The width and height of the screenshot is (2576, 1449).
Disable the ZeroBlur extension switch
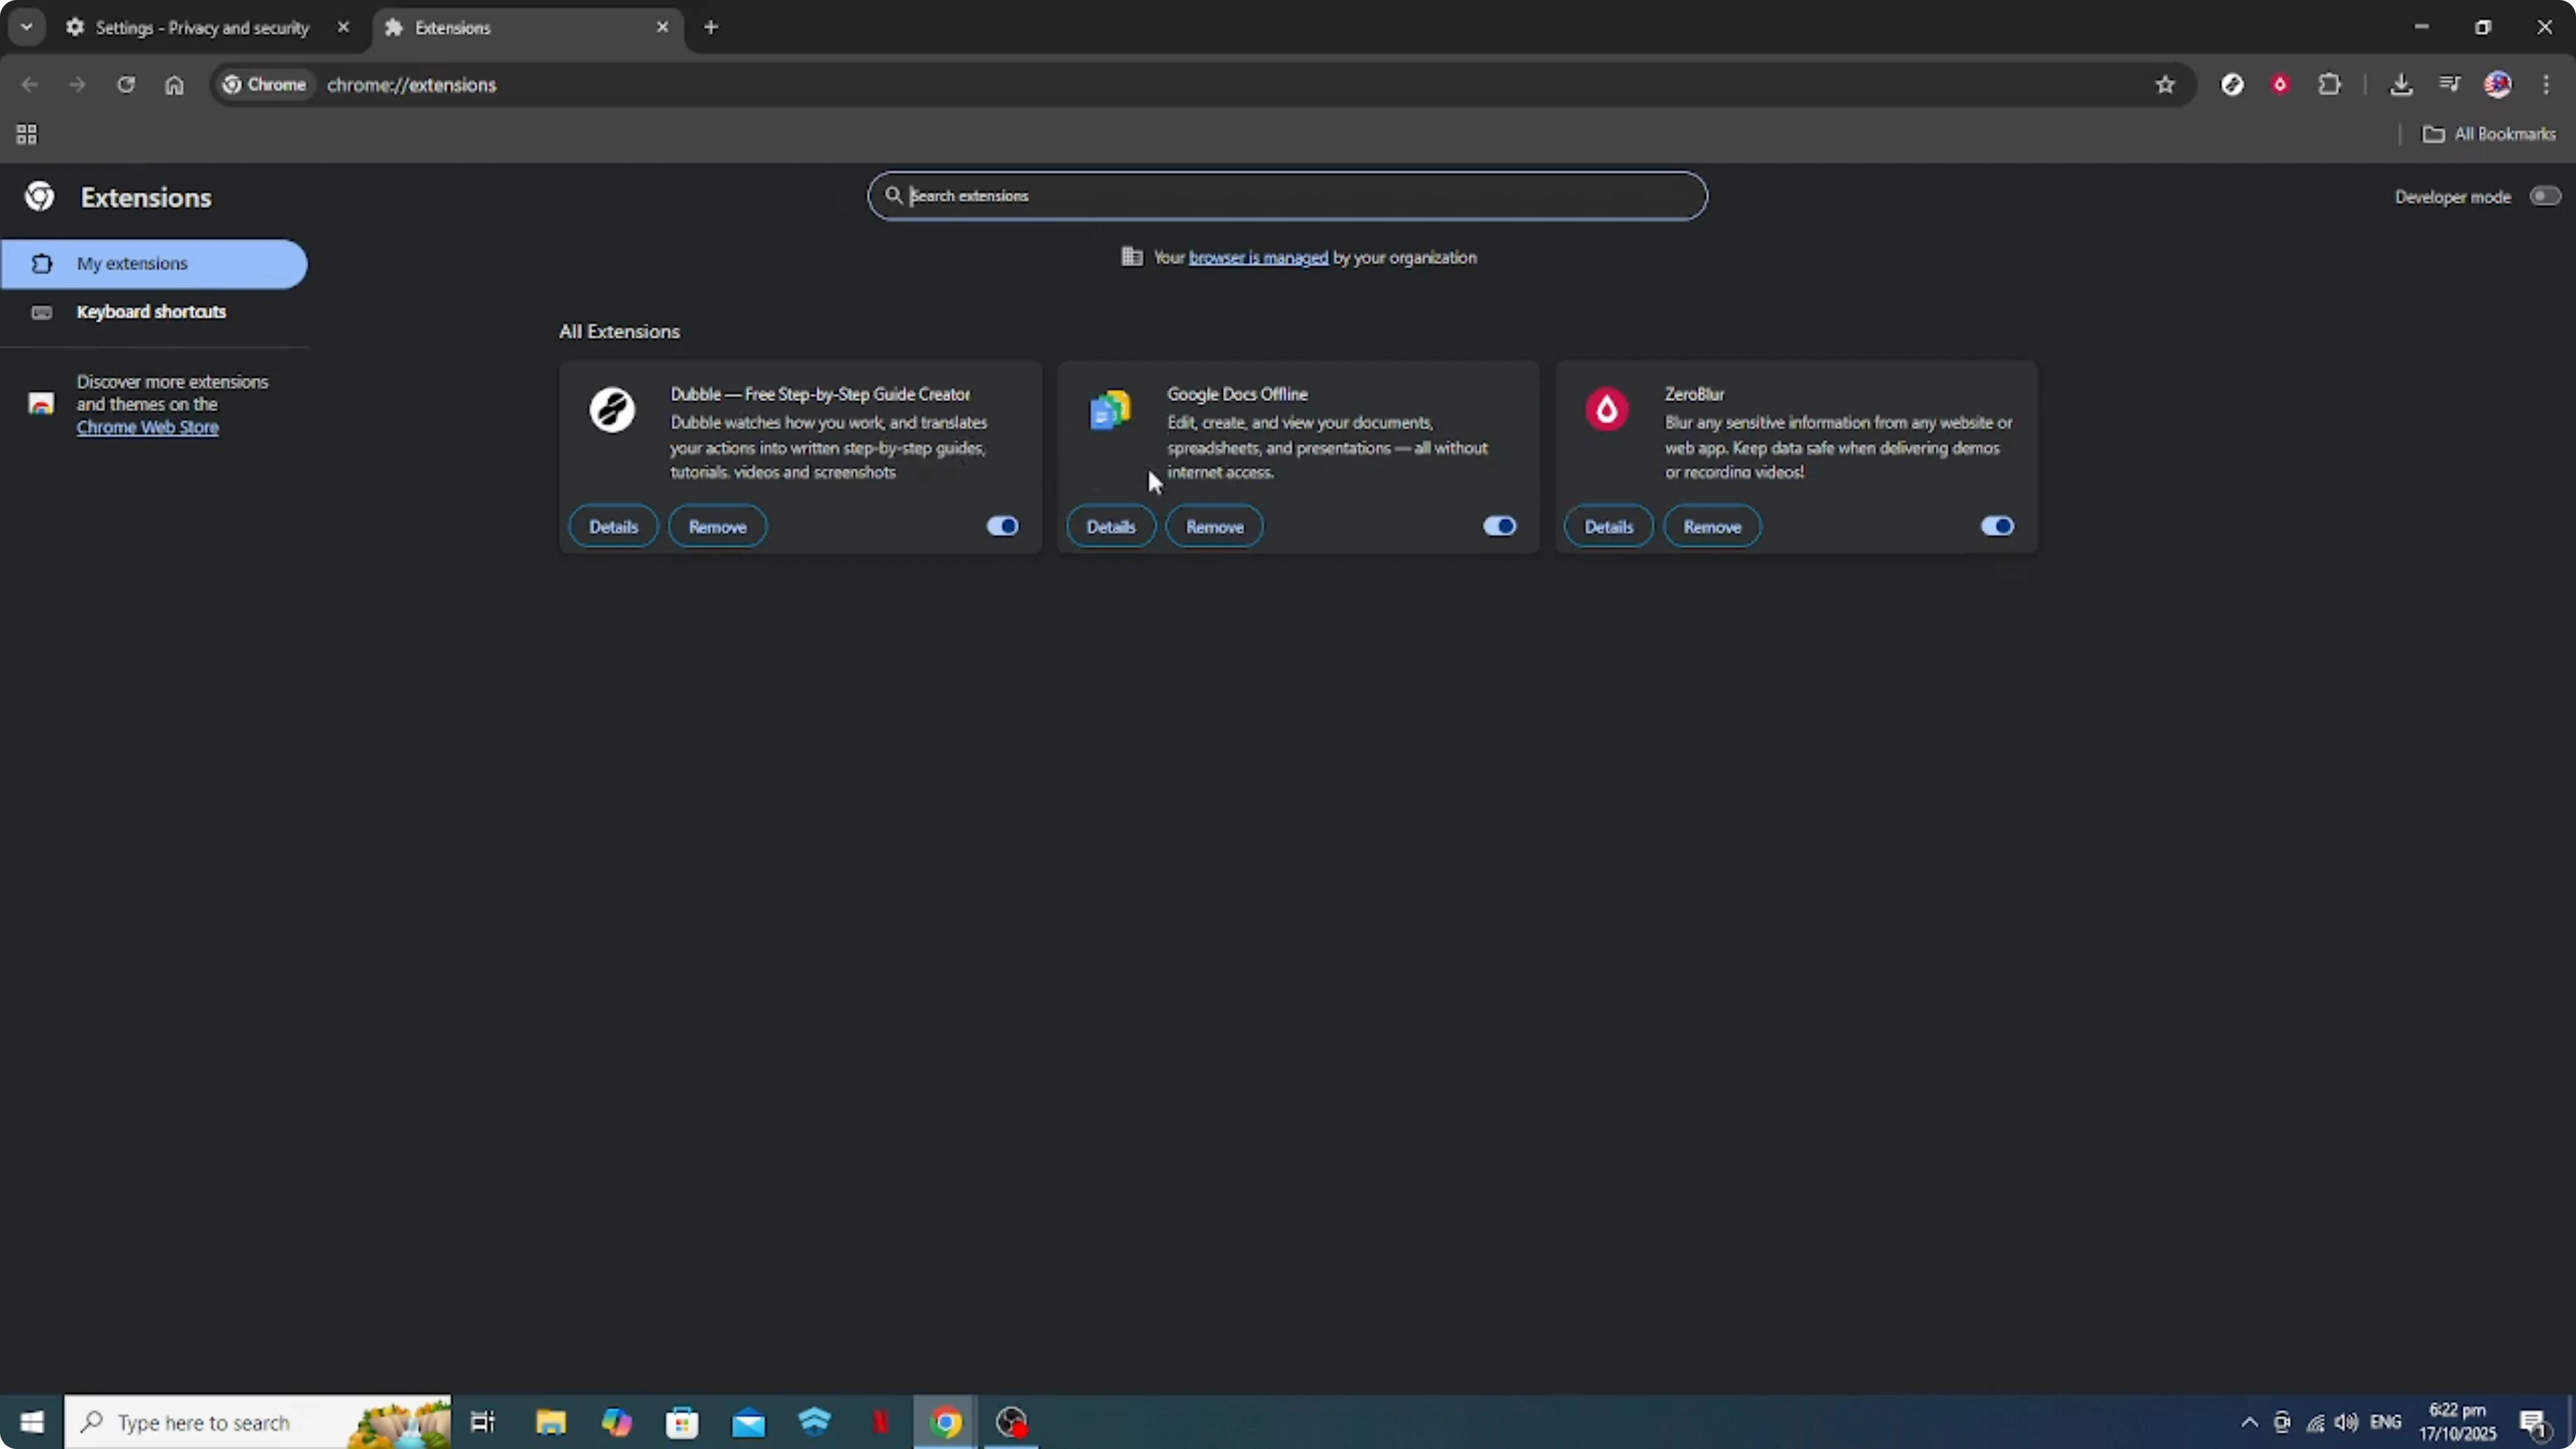pyautogui.click(x=1996, y=525)
